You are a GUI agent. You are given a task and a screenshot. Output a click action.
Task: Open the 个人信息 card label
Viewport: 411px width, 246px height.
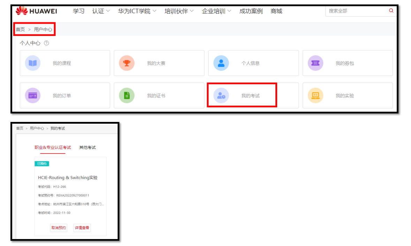[250, 63]
